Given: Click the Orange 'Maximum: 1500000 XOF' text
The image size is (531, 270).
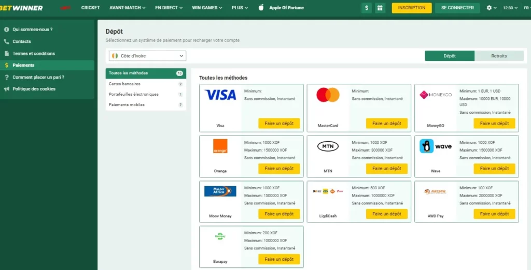Looking at the screenshot, I should [x=265, y=150].
